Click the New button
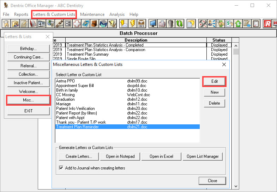This screenshot has height=192, width=277. click(x=215, y=92)
